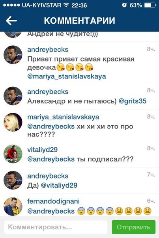159x238 pixels.
Task: Tap andreybecks avatar next to "Привет привет" comment
Action: coord(13,55)
